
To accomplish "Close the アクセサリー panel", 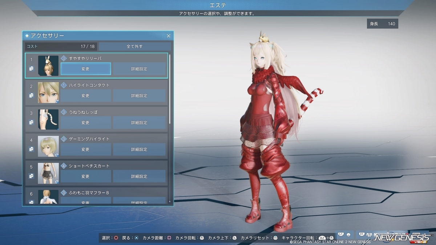I will pyautogui.click(x=169, y=36).
